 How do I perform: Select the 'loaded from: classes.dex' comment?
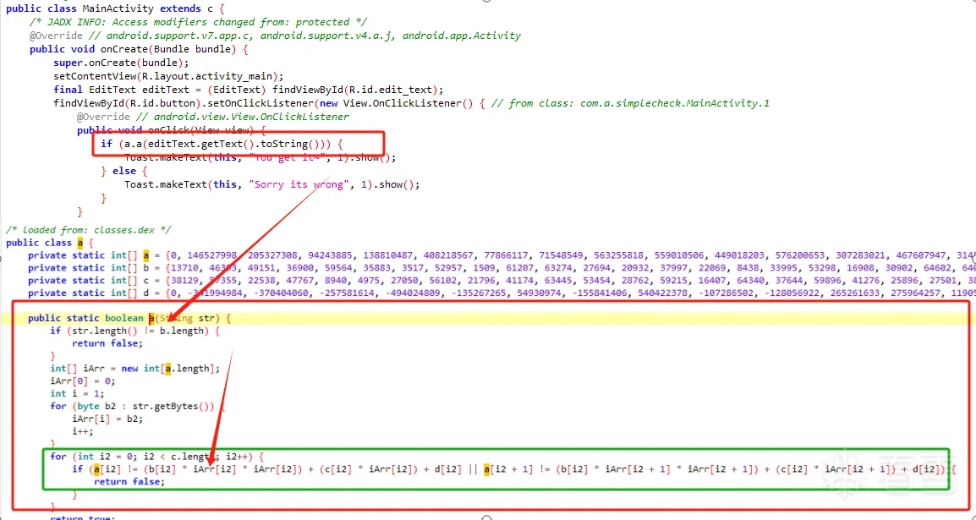click(89, 229)
